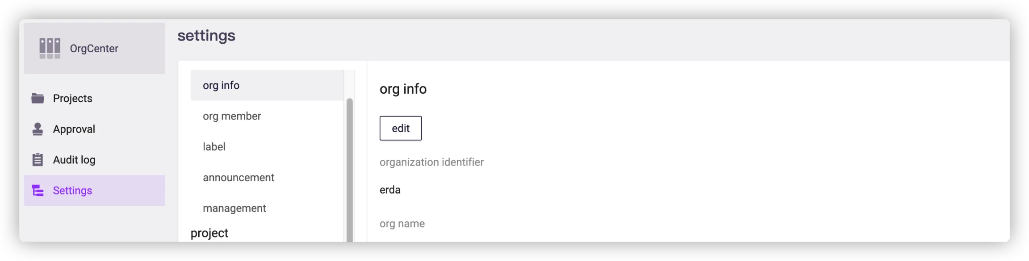Open the label settings section

(214, 147)
